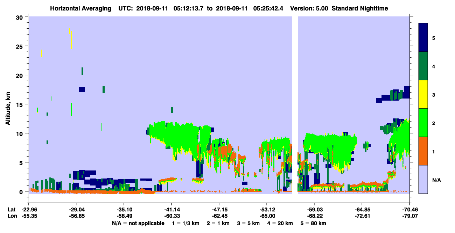
Task: Click the legend text '2 = 1 km'
Action: (218, 223)
